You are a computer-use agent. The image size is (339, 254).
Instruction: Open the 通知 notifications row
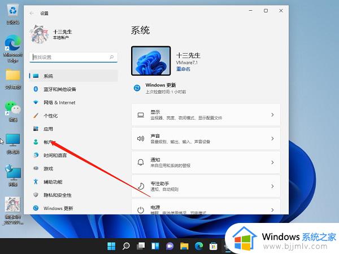coord(206,162)
